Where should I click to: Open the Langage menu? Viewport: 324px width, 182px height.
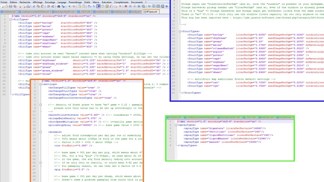point(62,2)
